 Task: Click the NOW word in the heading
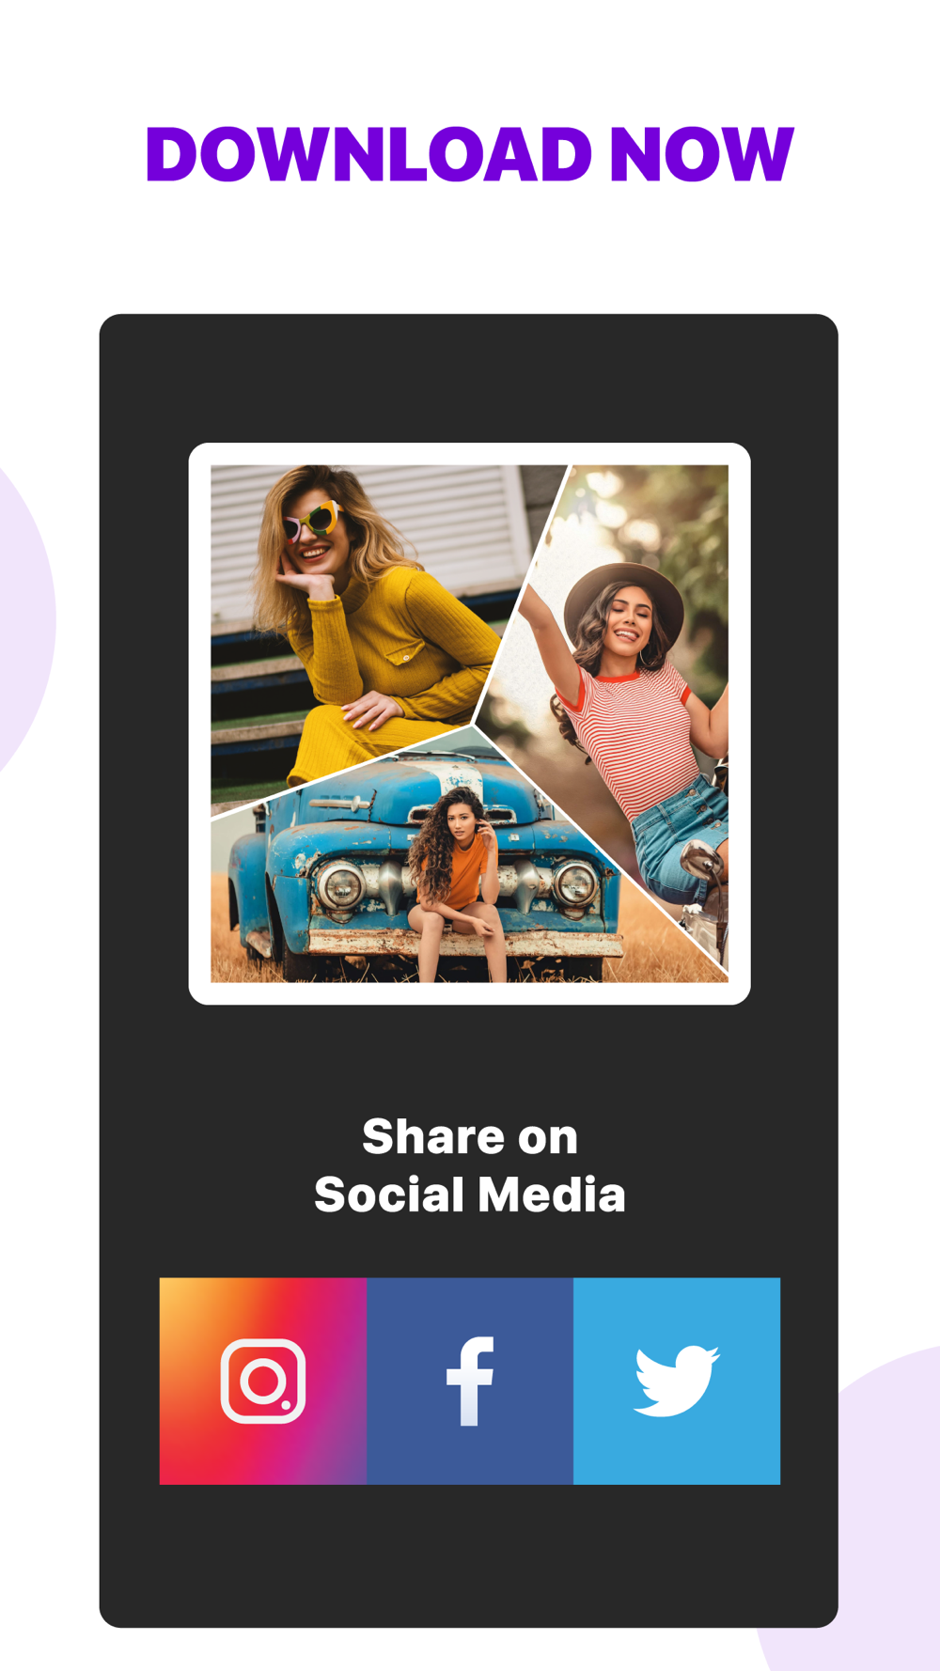701,154
